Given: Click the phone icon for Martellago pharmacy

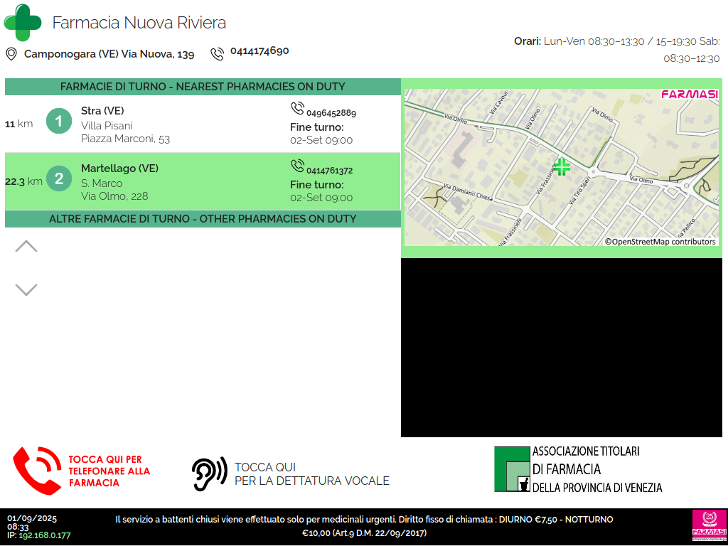Looking at the screenshot, I should coord(297,166).
